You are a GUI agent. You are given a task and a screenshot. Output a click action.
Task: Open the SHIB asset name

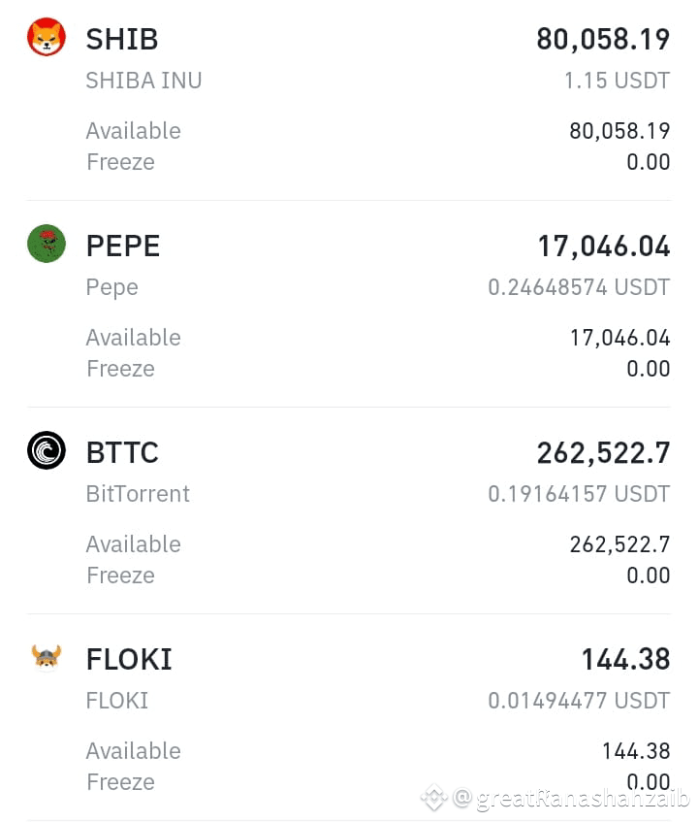point(122,40)
